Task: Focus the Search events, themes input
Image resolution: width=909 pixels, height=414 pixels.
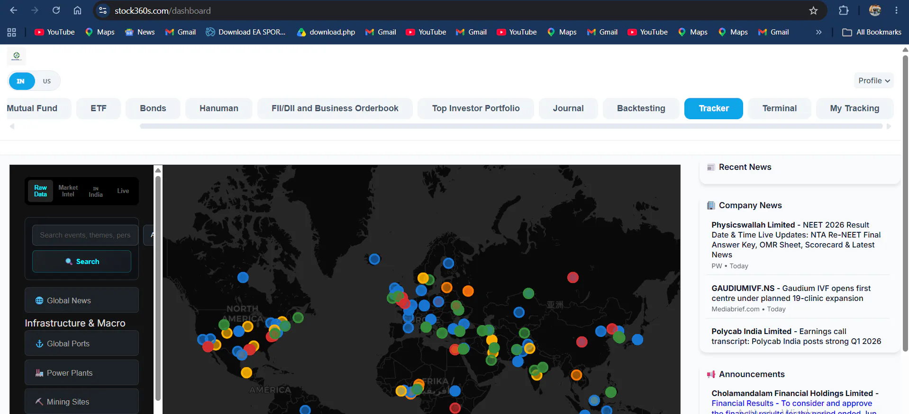Action: (85, 235)
